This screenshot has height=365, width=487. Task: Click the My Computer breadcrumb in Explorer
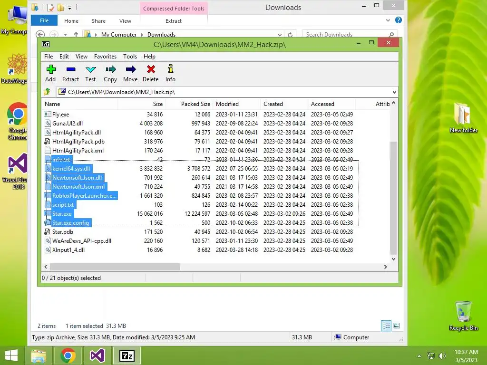(118, 35)
